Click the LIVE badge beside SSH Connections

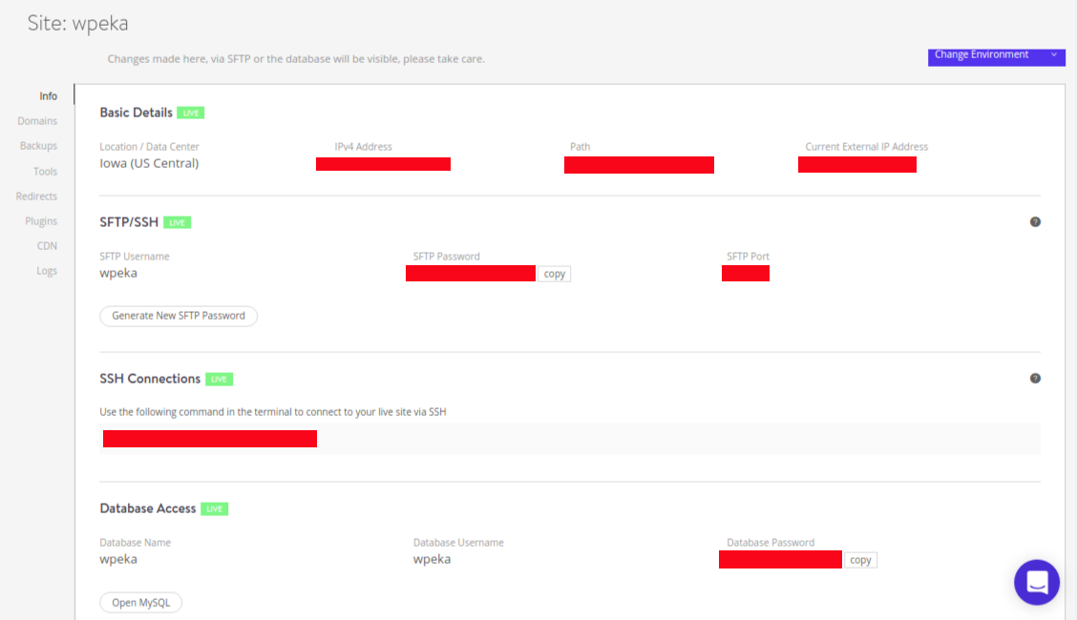point(219,379)
